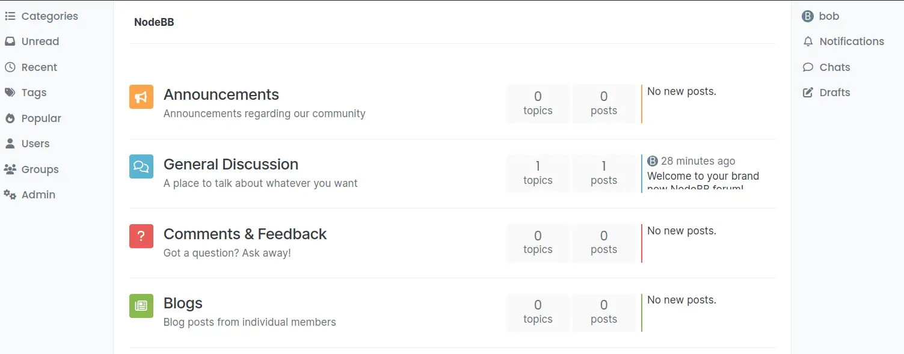Open the Welcome to your NodeBB forum post
This screenshot has width=904, height=354.
(x=703, y=182)
